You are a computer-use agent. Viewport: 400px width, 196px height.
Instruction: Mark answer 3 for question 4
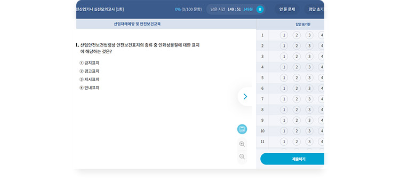[x=309, y=67]
